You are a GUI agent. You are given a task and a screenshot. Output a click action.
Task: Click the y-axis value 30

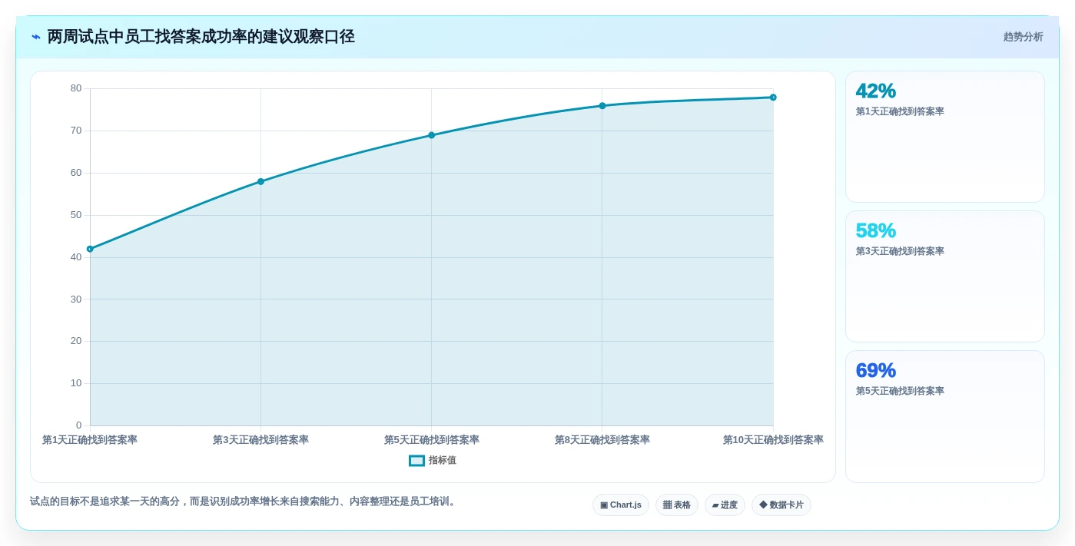point(76,299)
